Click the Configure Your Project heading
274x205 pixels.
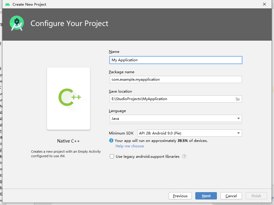[x=69, y=24]
